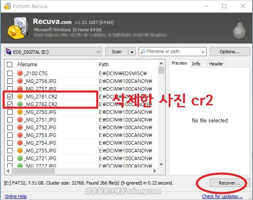The image size is (253, 200).
Task: Click the green status dot for _MG_2762.CR2
Action: 20,104
